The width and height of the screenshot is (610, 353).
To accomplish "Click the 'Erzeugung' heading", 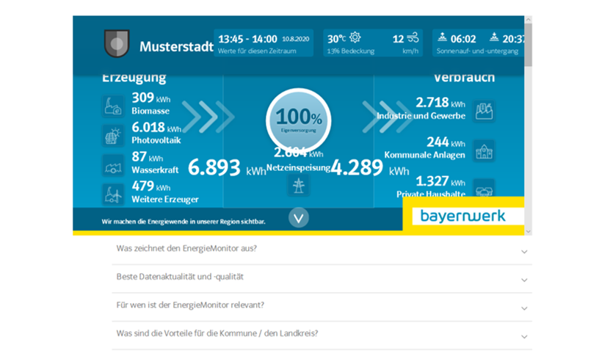I will click(134, 77).
